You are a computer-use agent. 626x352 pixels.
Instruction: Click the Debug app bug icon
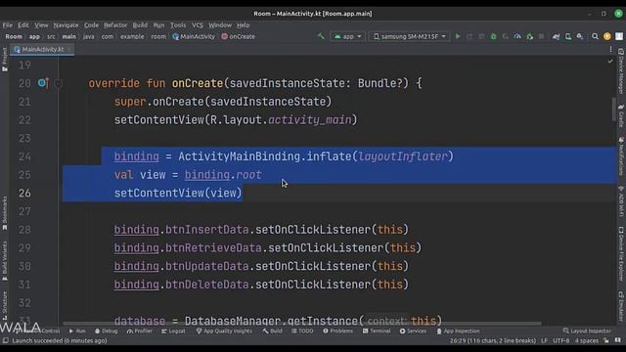493,36
